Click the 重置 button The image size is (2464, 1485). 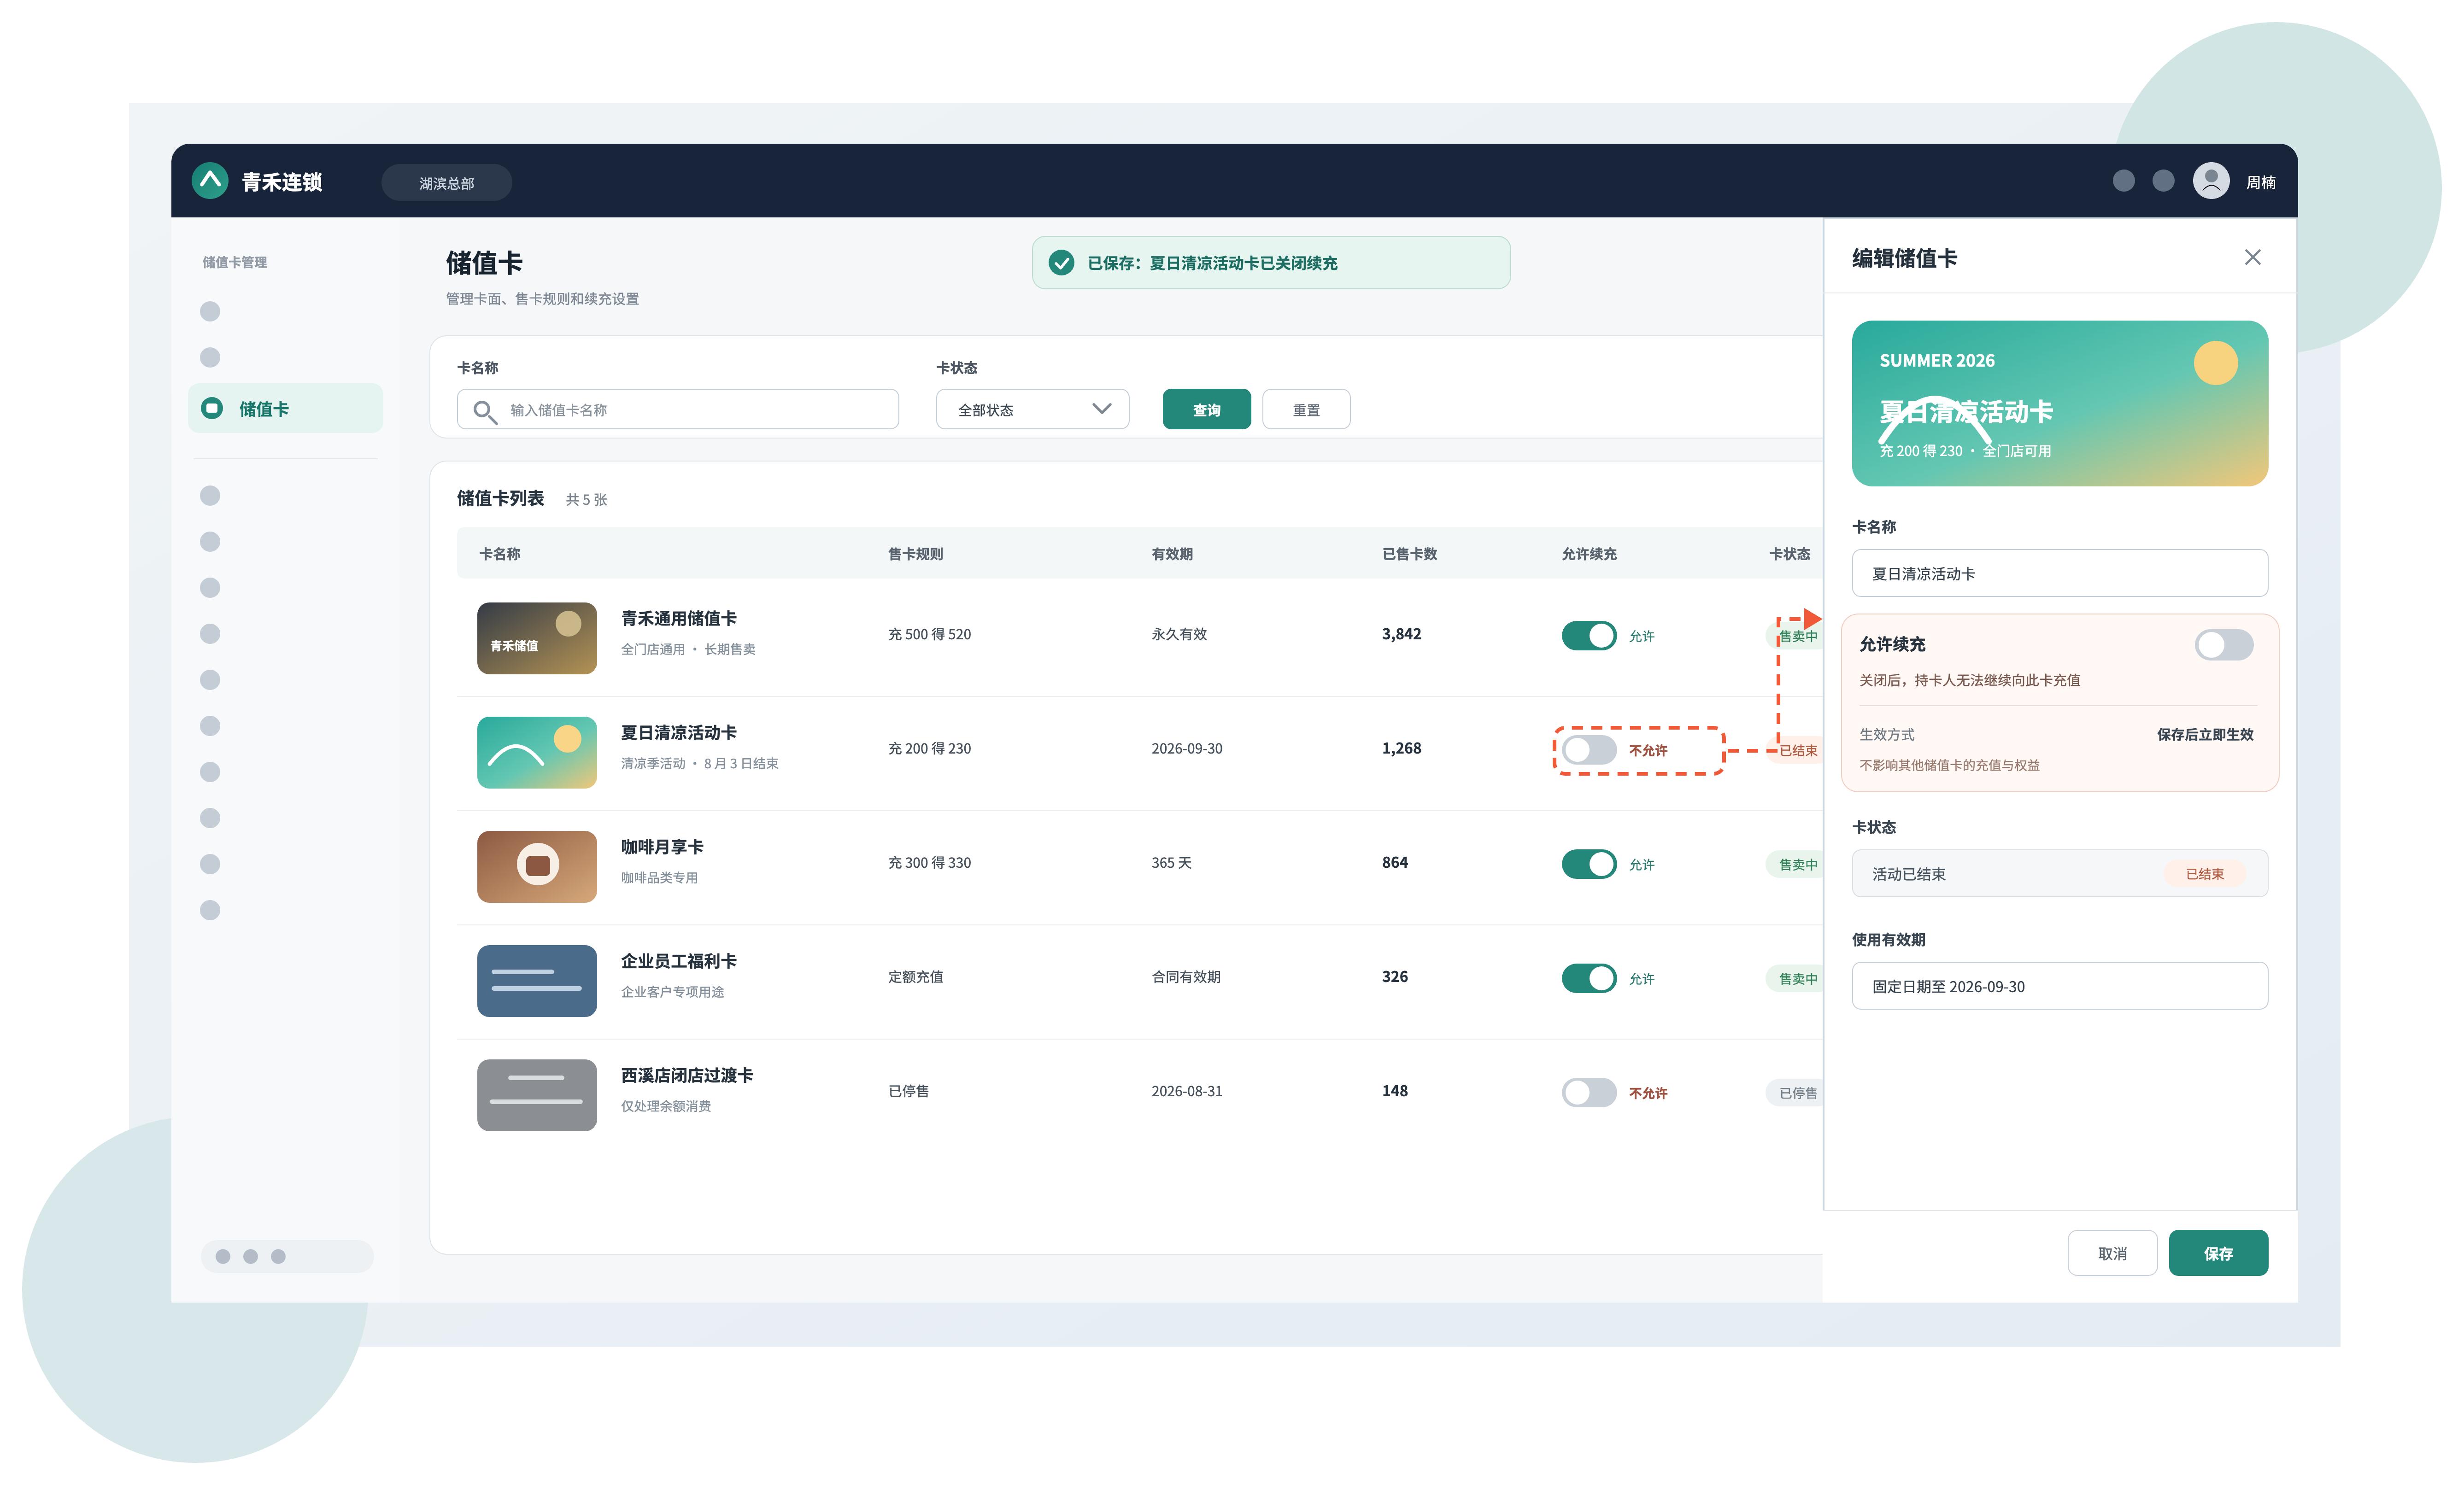point(1306,409)
